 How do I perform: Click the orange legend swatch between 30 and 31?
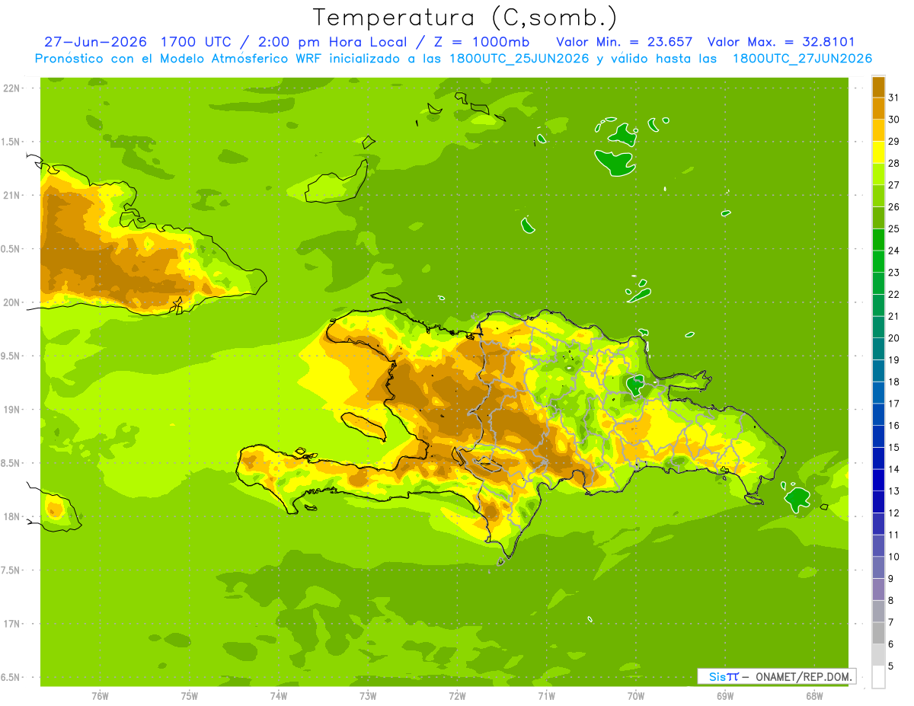878,108
